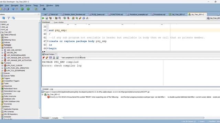Expand the USP_MANAGE_EMP_ACTIVATE node
The height and width of the screenshot is (123, 220).
tap(2, 58)
